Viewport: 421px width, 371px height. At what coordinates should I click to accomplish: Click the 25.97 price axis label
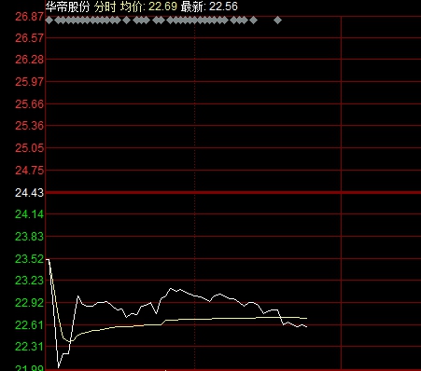[x=29, y=82]
